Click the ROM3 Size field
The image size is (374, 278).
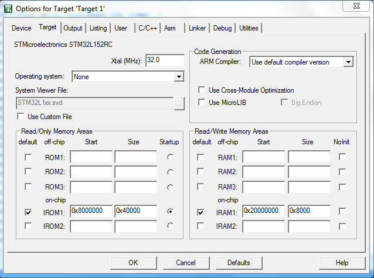(x=136, y=187)
